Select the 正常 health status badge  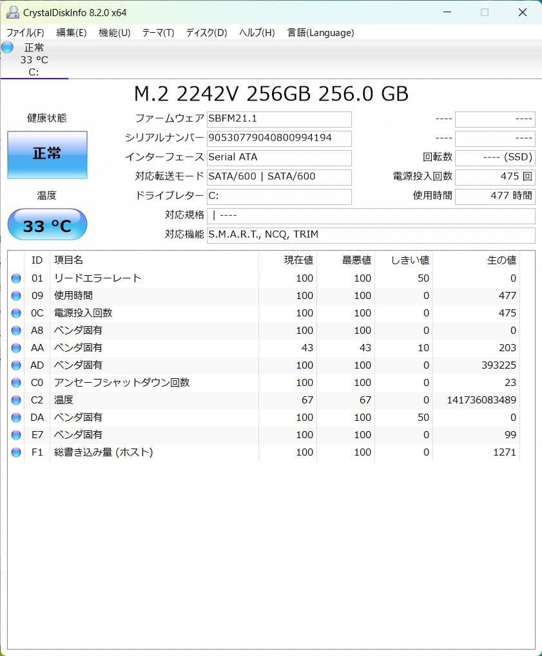46,155
